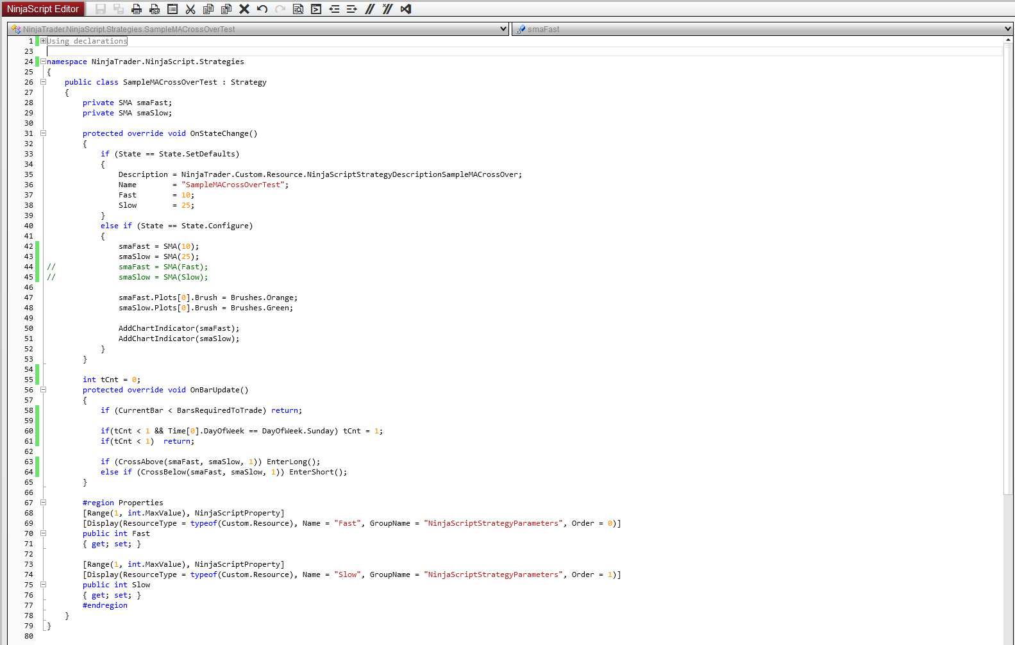Paste from clipboard using the Paste icon
Image resolution: width=1015 pixels, height=645 pixels.
(226, 9)
